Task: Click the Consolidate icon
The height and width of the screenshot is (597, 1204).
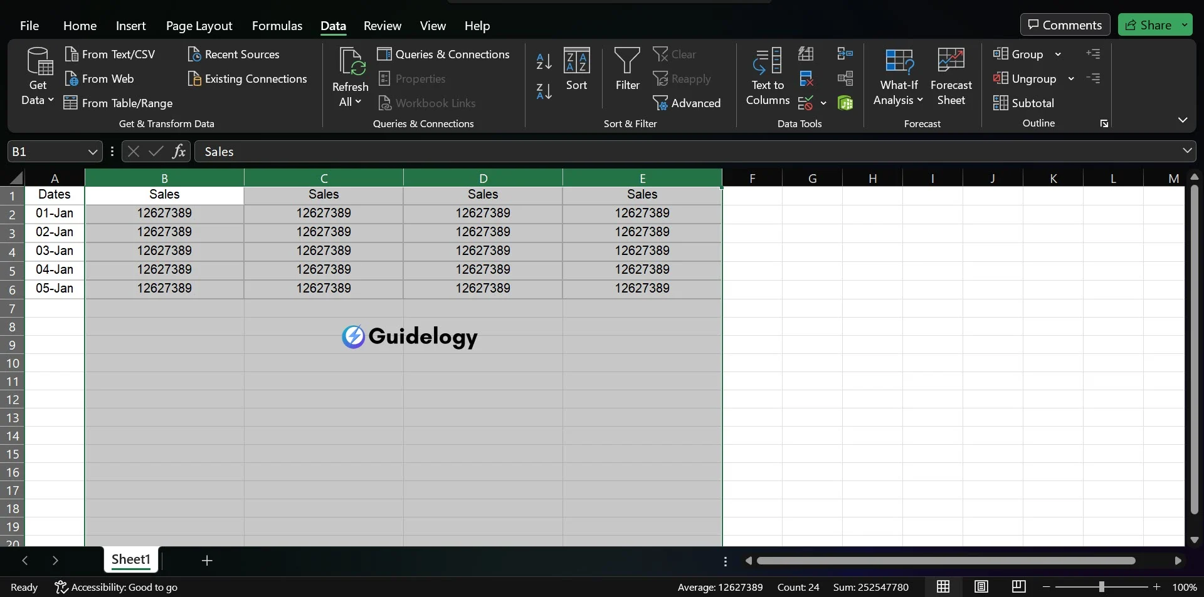Action: click(845, 54)
